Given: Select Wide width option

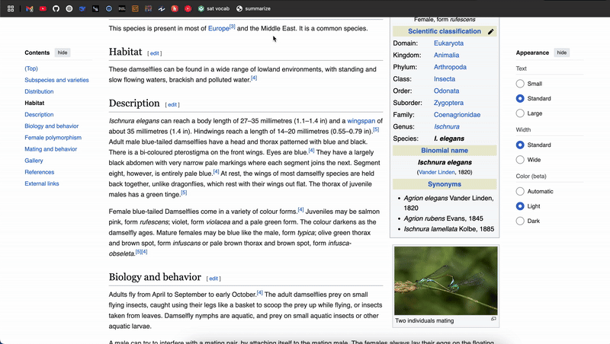Looking at the screenshot, I should tap(520, 160).
